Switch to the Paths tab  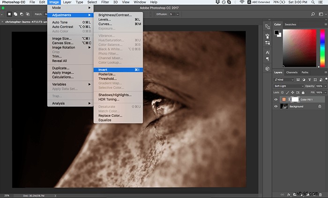point(305,72)
